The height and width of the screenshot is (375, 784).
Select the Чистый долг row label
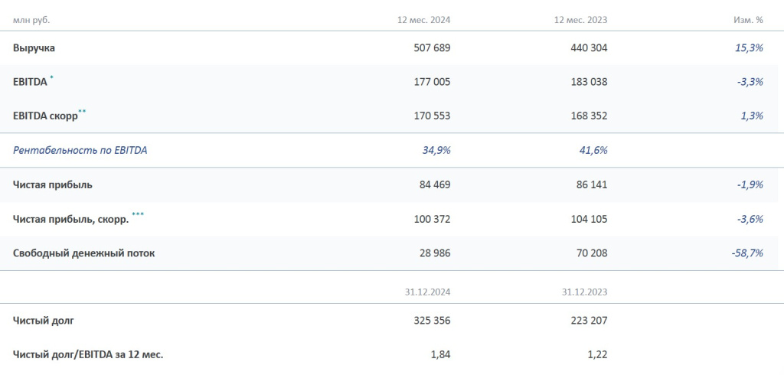44,320
